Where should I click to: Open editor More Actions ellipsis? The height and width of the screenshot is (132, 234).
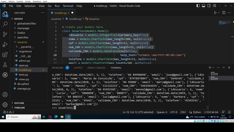[x=229, y=13]
